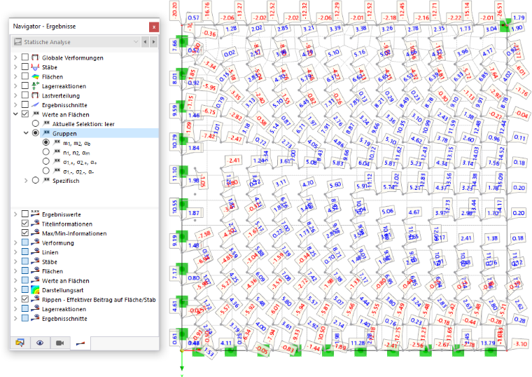532x377 pixels.
Task: Enable the Lagerreaktionen results checkbox
Action: pos(24,85)
